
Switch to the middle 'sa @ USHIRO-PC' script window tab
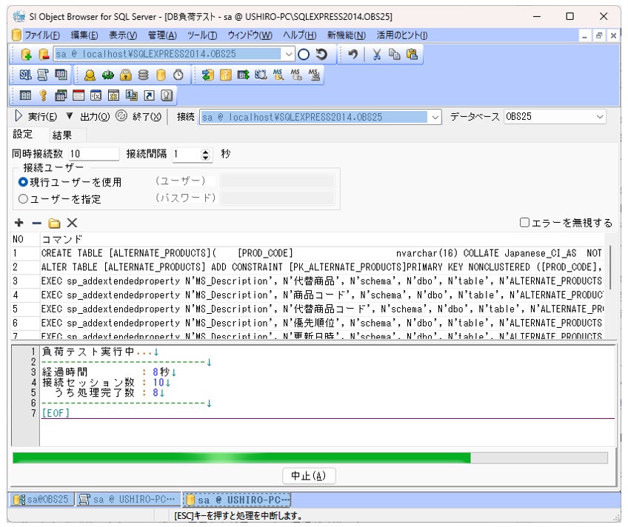128,499
